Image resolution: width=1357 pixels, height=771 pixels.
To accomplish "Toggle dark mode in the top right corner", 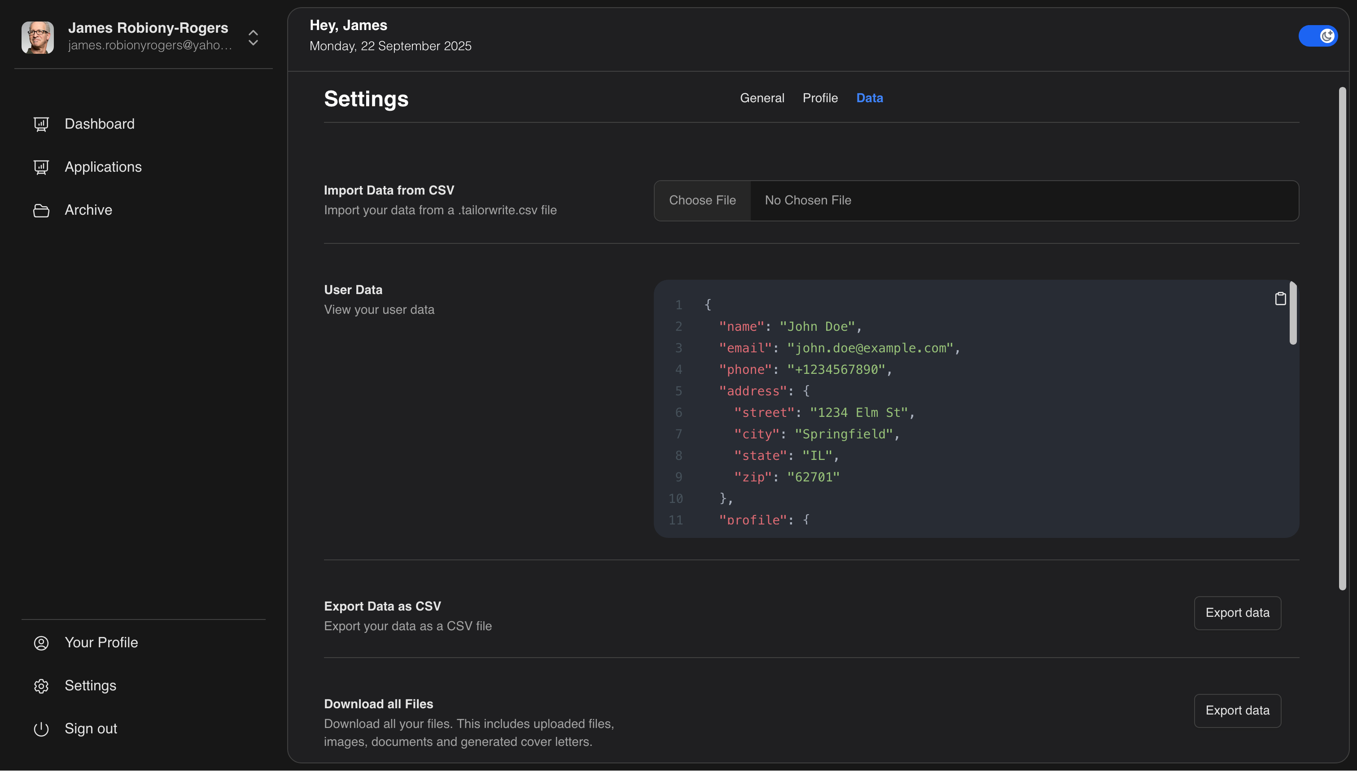I will click(1318, 35).
